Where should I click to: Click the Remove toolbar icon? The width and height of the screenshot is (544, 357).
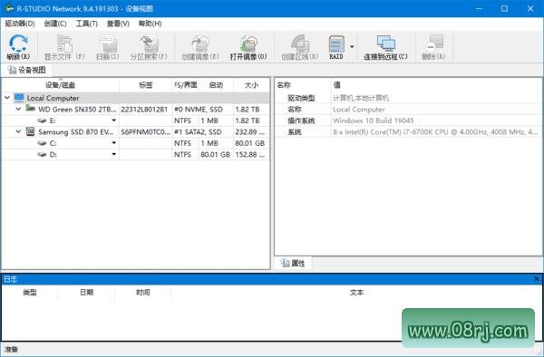(434, 43)
